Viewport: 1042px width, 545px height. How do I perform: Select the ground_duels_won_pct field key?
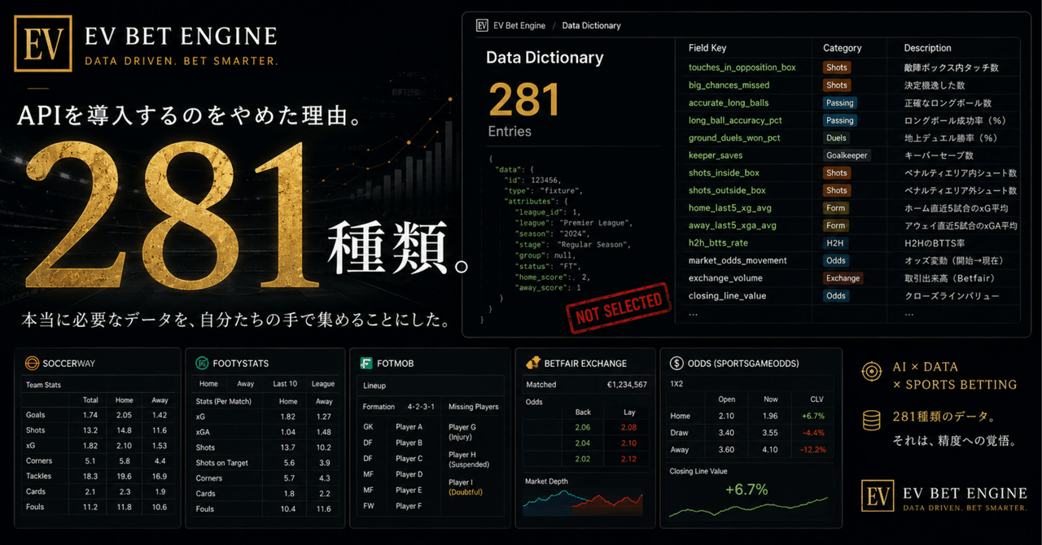(734, 137)
